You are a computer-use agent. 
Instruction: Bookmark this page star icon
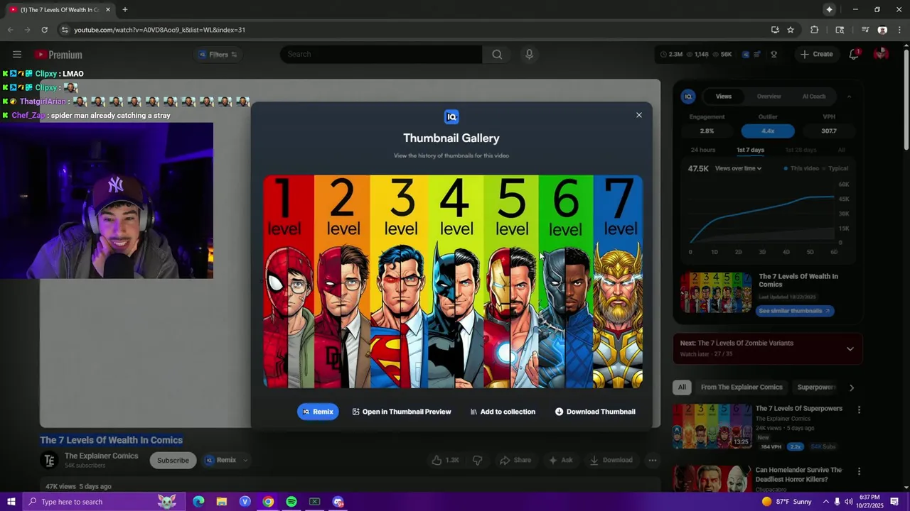791,30
